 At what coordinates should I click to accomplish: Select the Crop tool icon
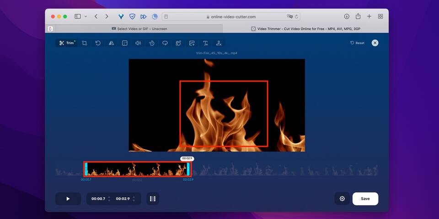click(x=85, y=43)
